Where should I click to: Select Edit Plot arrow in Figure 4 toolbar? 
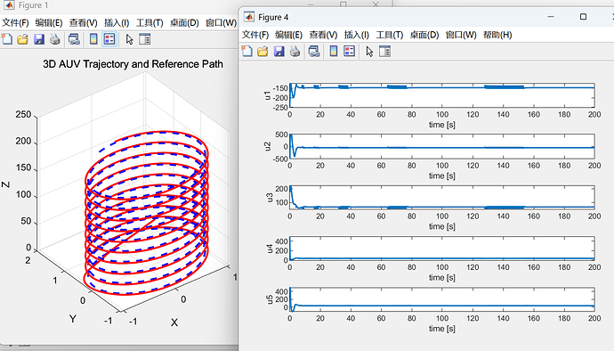pyautogui.click(x=369, y=52)
